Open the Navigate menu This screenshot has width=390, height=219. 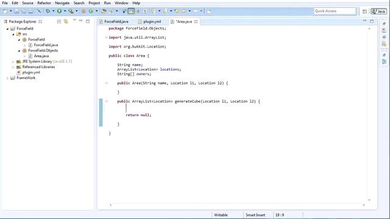62,3
